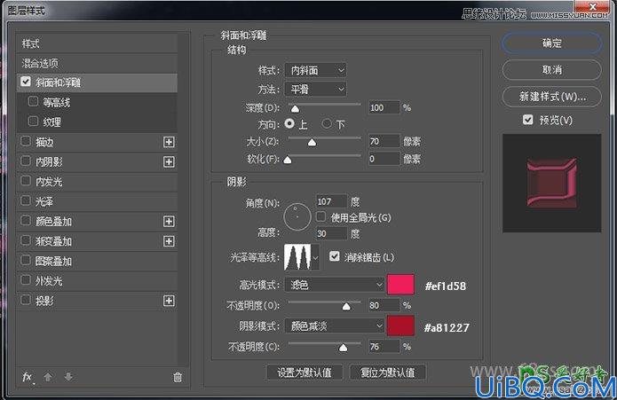617x400 pixels.
Task: Click Make Default (设置为默认值) button
Action: point(305,373)
